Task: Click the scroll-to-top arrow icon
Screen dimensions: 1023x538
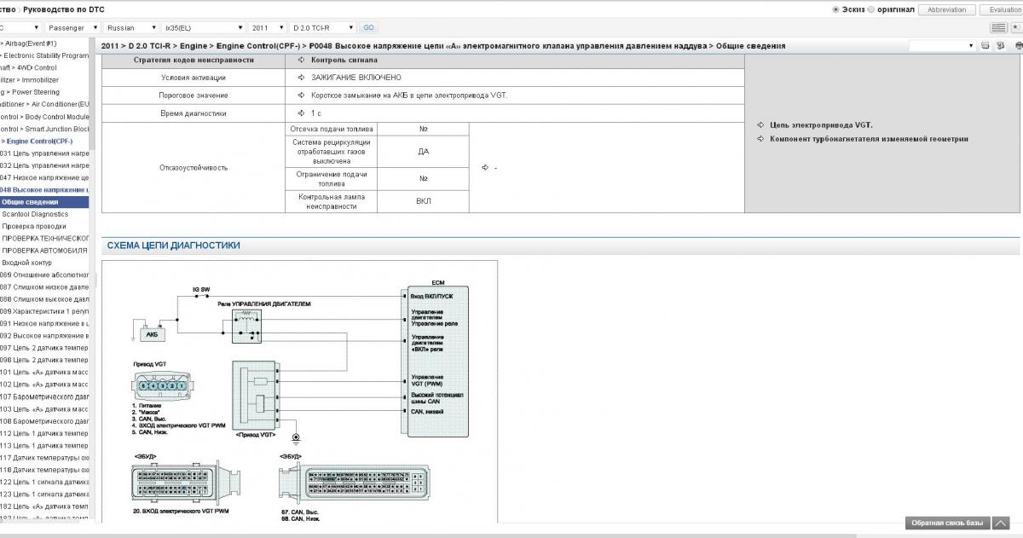Action: click(1002, 523)
